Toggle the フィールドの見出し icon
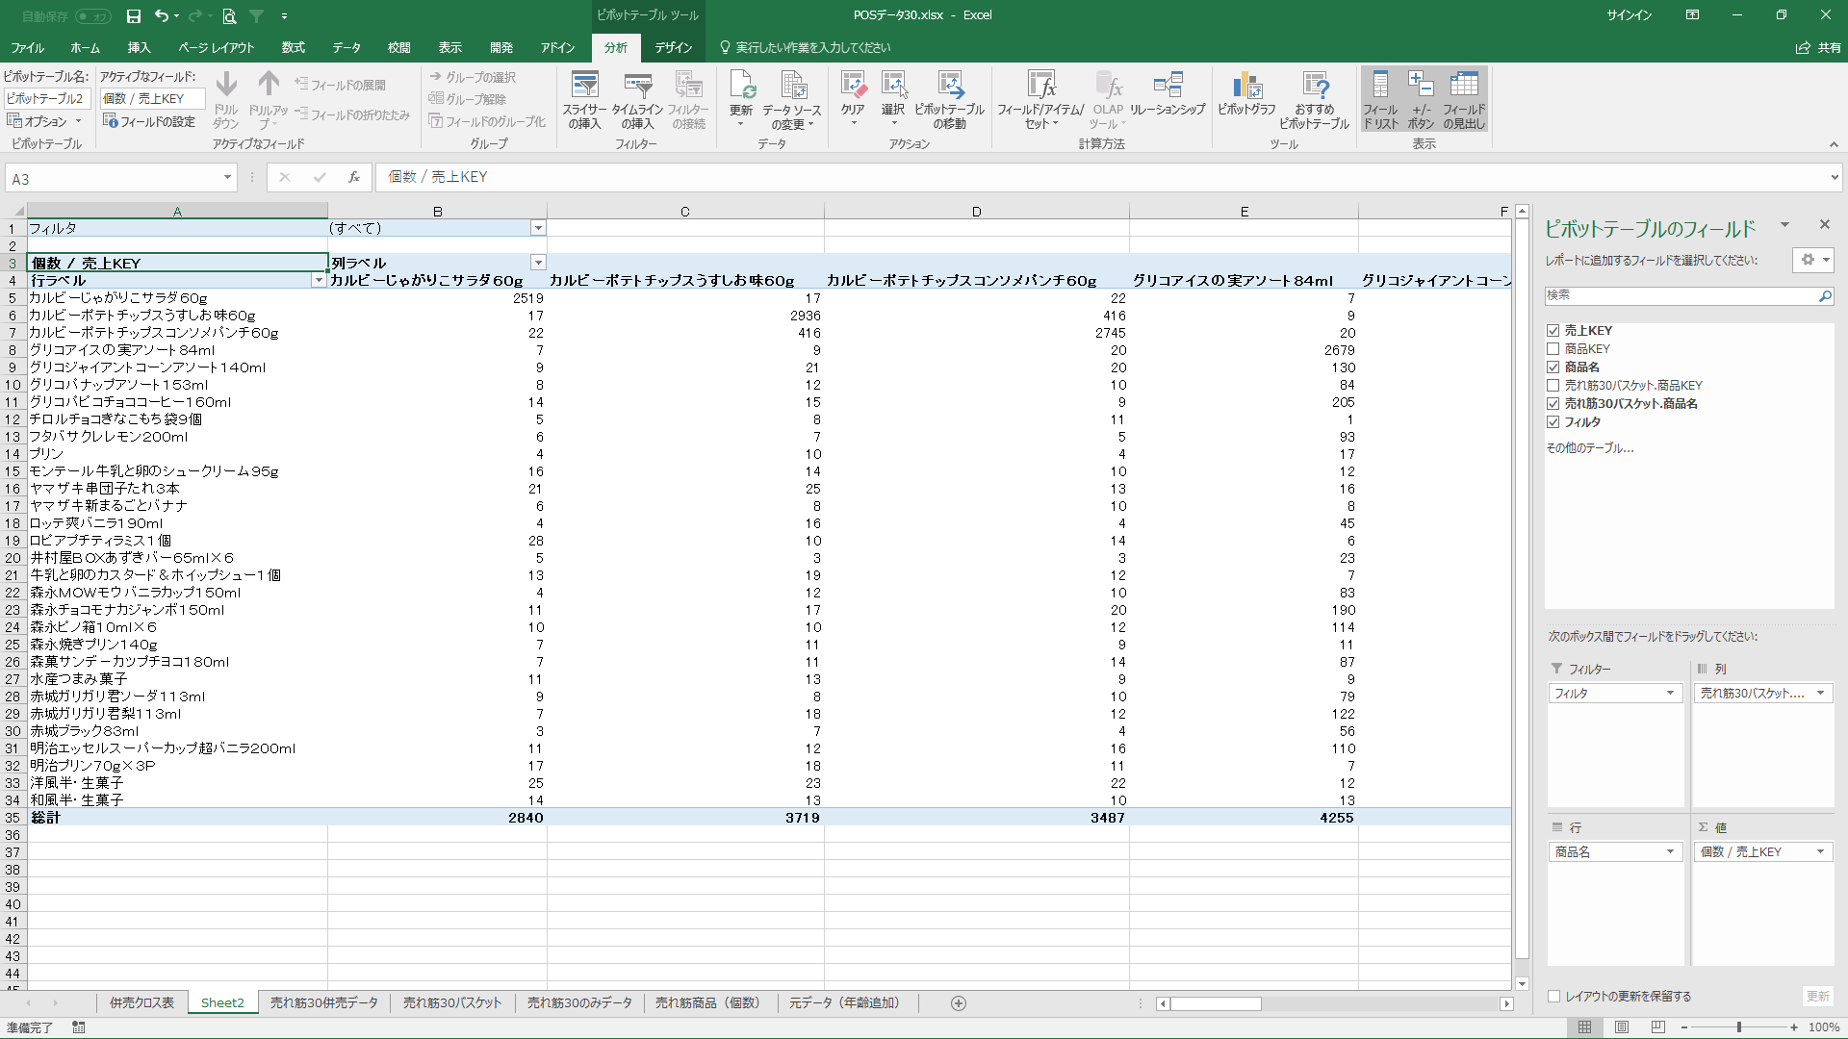 pyautogui.click(x=1464, y=100)
